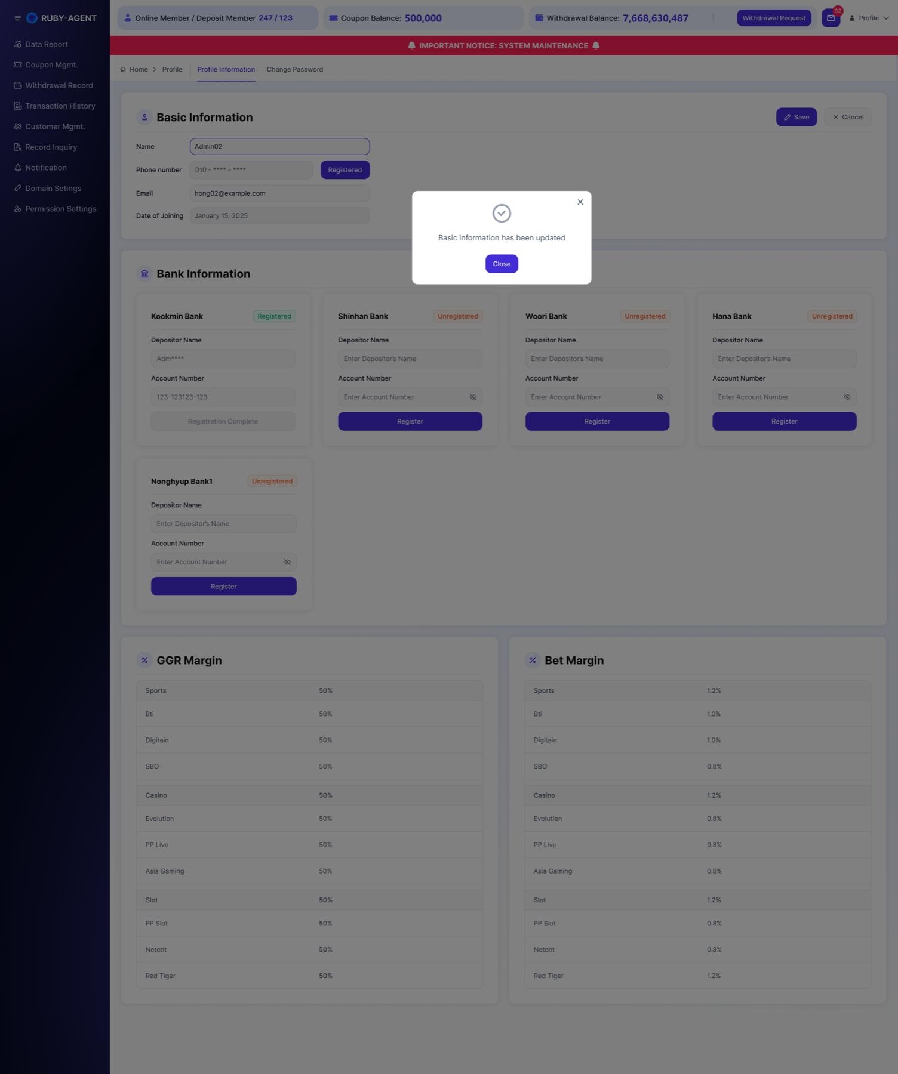Click the Email input field
Viewport: 898px width, 1074px height.
pos(280,193)
